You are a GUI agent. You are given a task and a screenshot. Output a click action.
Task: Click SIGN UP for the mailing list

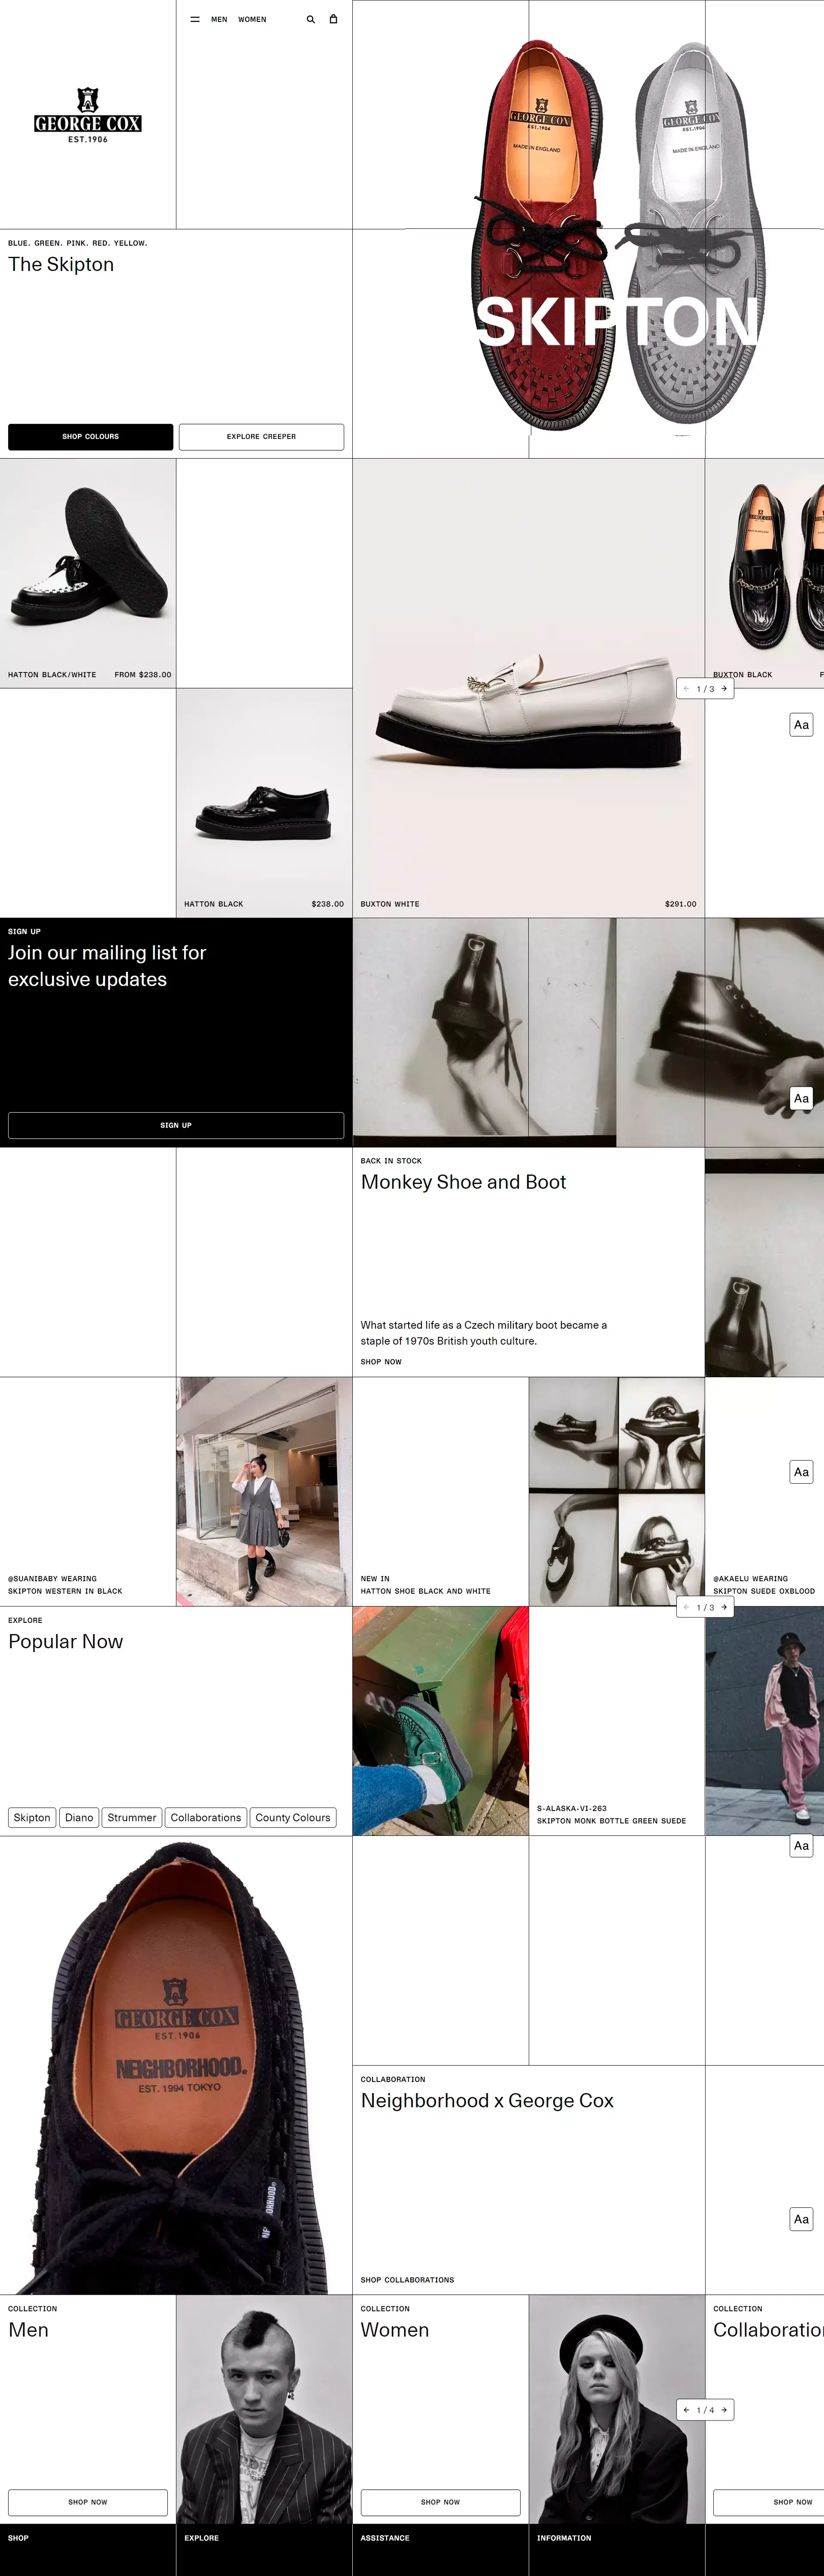(176, 1125)
